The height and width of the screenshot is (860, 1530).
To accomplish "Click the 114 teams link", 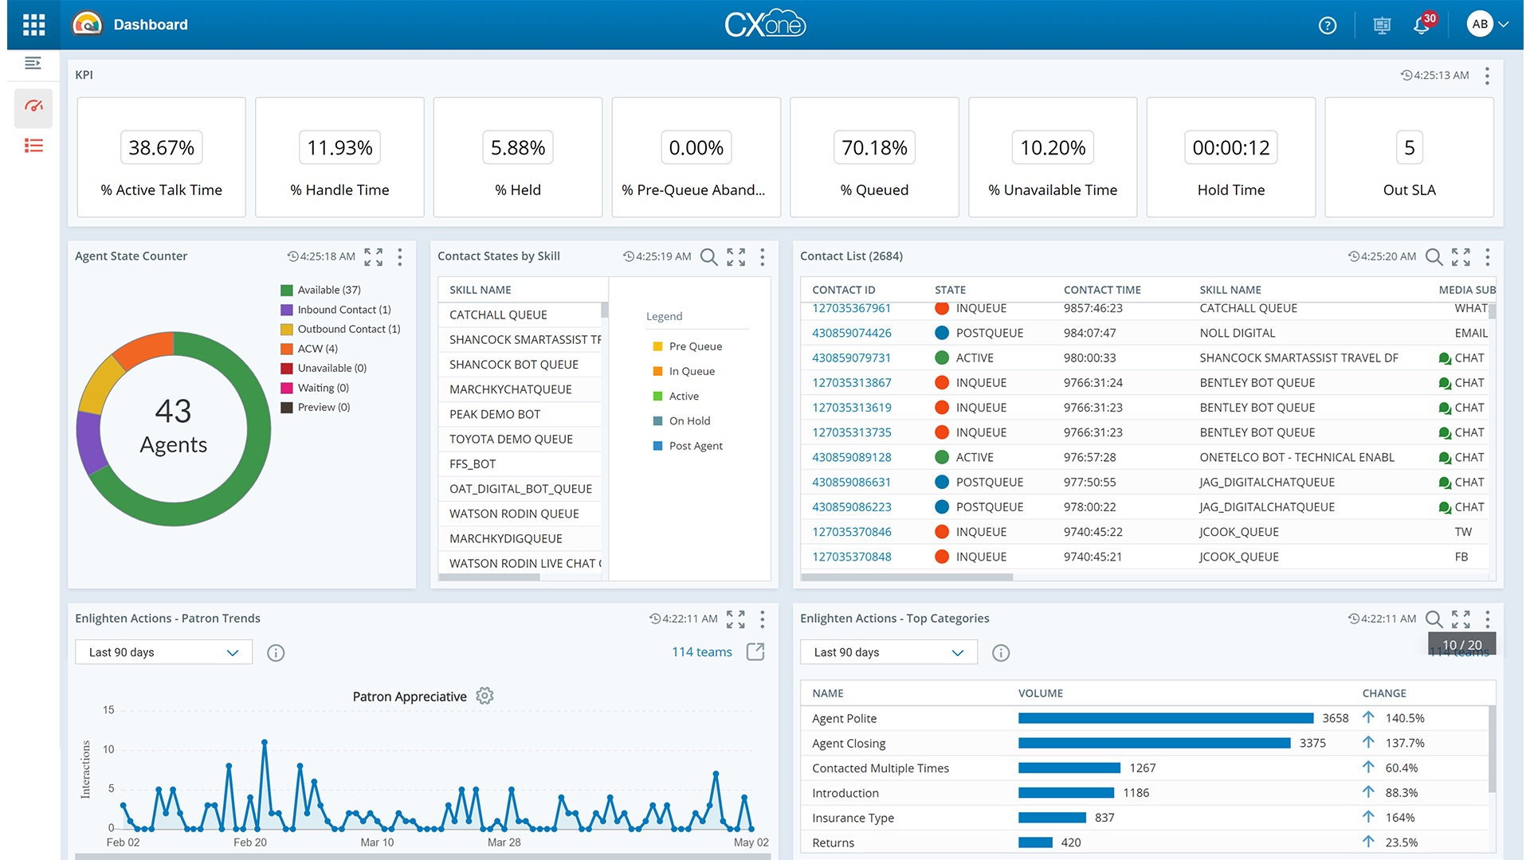I will pos(702,652).
